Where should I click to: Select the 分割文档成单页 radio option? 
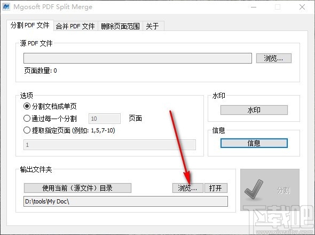[50, 106]
